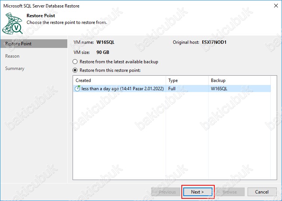Image resolution: width=282 pixels, height=201 pixels.
Task: Click the restore point clock icon
Action: click(77, 88)
